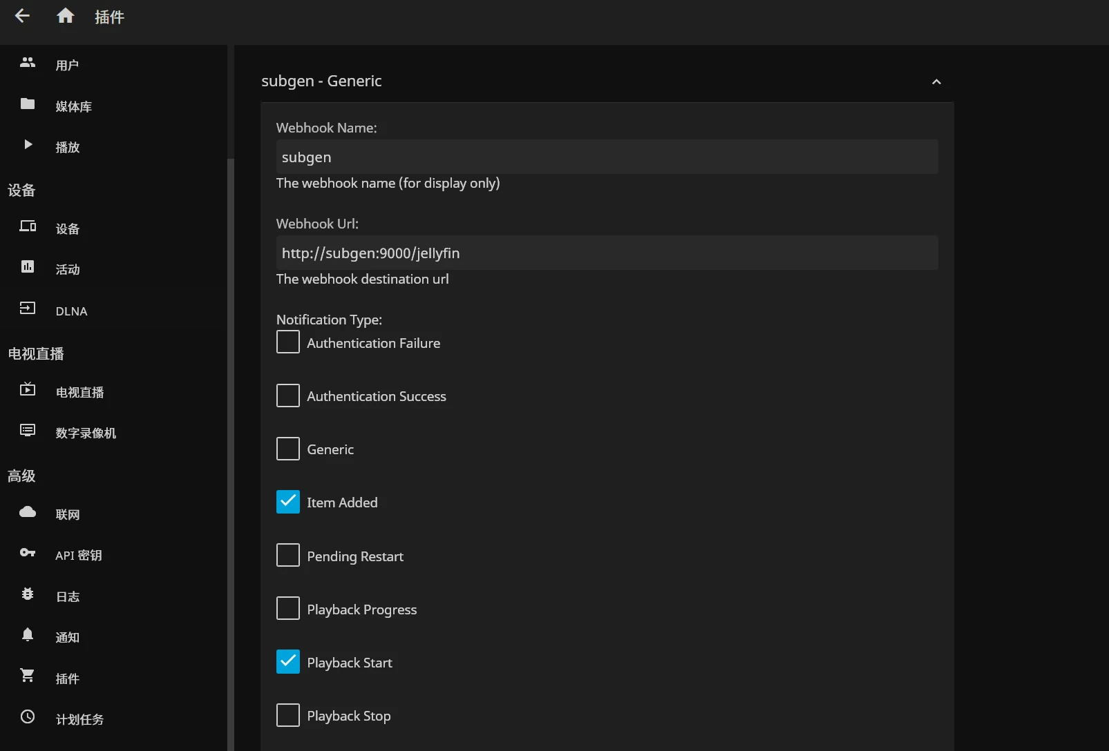This screenshot has height=751, width=1109.
Task: Open the API keys key icon
Action: tap(28, 553)
